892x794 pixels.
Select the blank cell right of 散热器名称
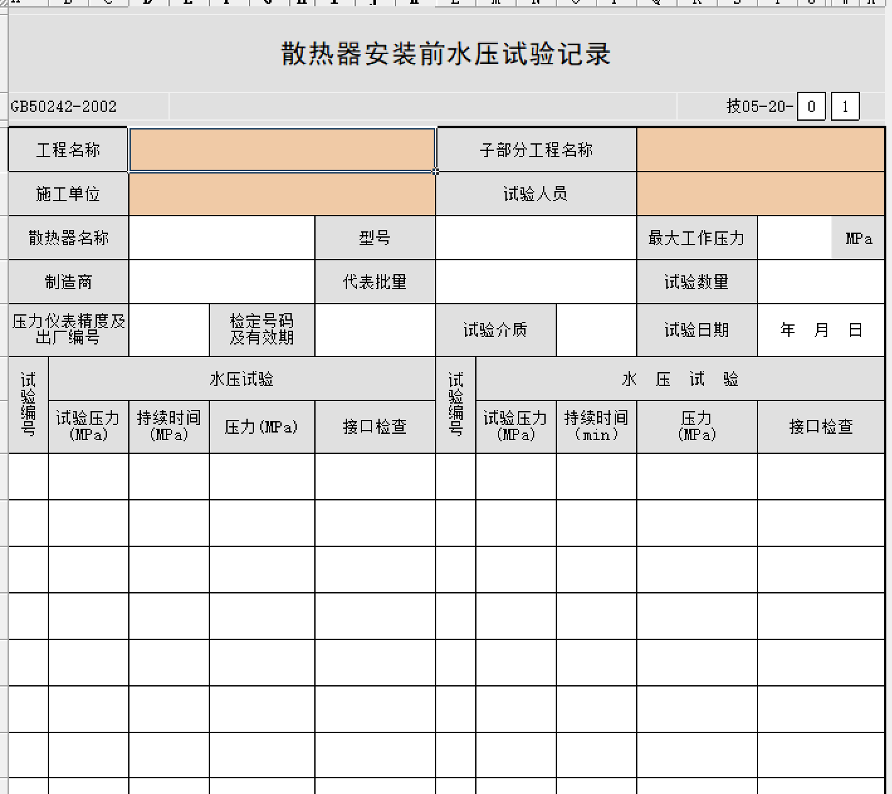click(221, 238)
